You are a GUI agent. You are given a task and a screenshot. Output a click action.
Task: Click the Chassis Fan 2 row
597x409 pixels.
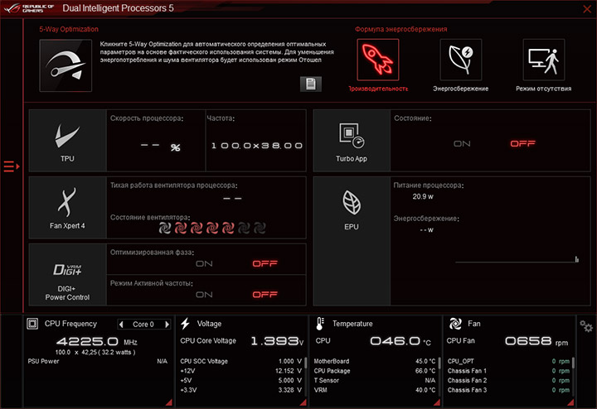tap(508, 380)
